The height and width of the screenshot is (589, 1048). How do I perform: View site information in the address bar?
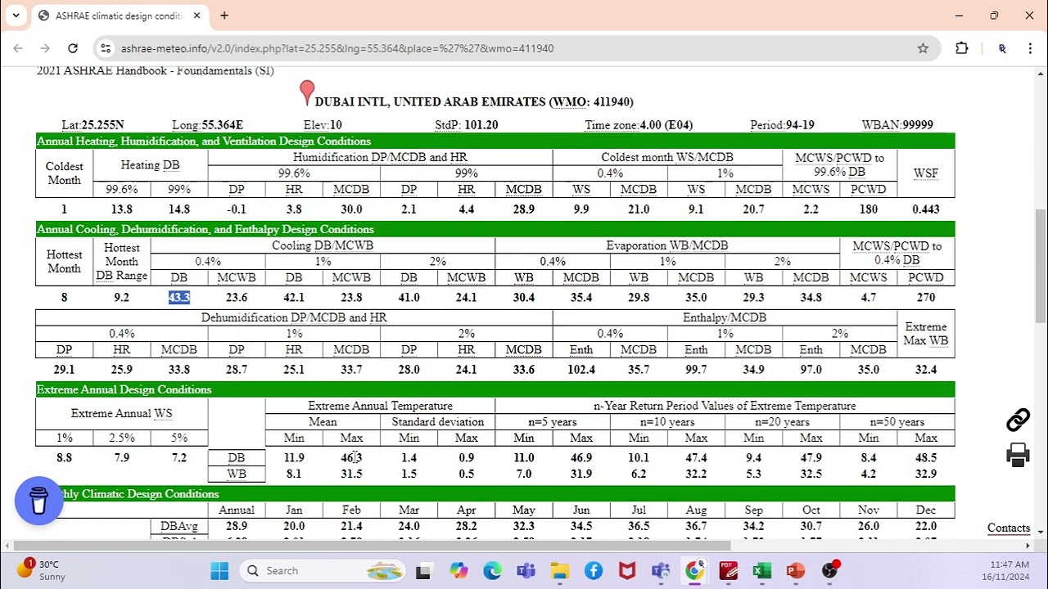(106, 48)
